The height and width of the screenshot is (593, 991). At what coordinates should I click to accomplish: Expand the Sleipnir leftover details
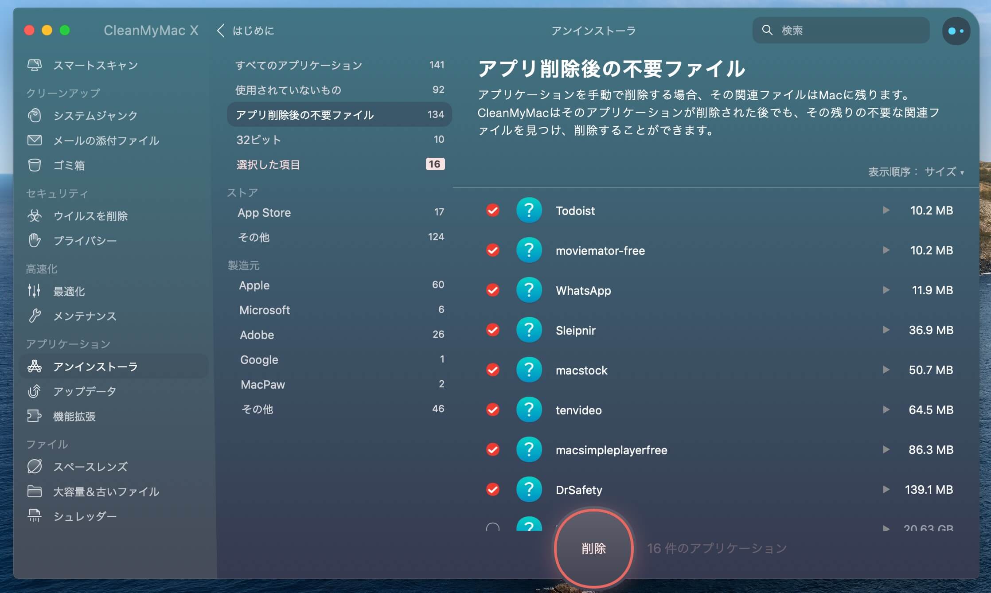coord(886,329)
